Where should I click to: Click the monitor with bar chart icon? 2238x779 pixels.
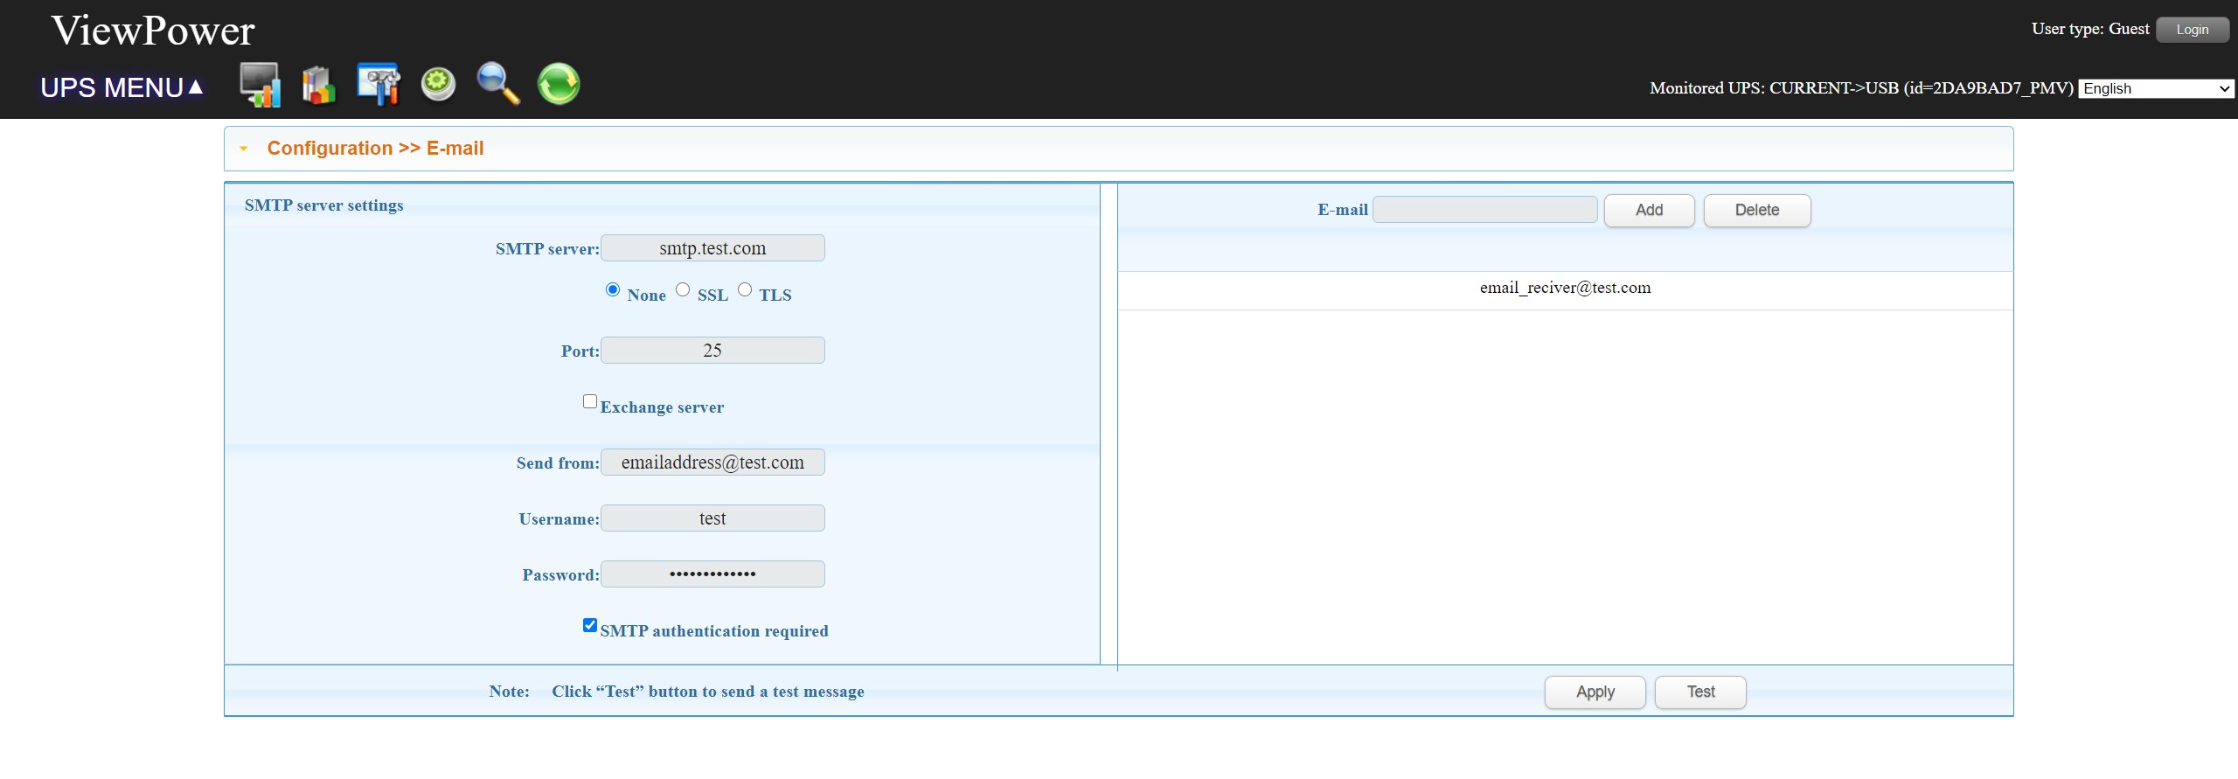(260, 85)
